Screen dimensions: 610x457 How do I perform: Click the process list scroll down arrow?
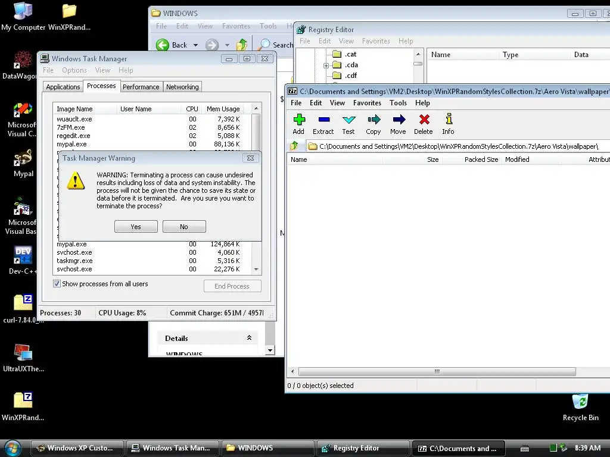256,269
